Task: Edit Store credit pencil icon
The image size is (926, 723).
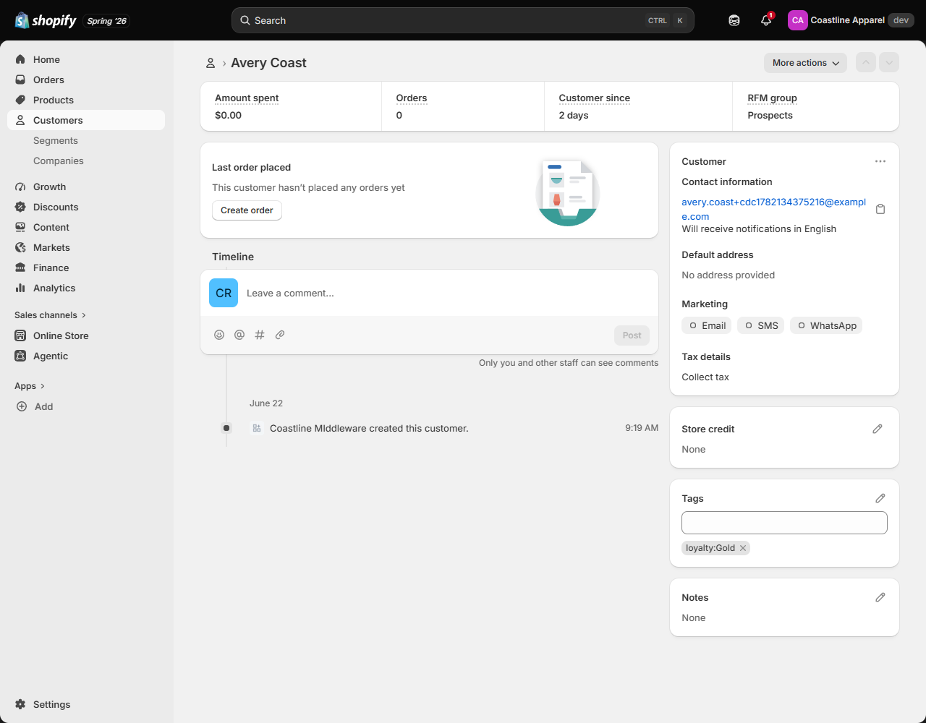Action: pos(878,429)
